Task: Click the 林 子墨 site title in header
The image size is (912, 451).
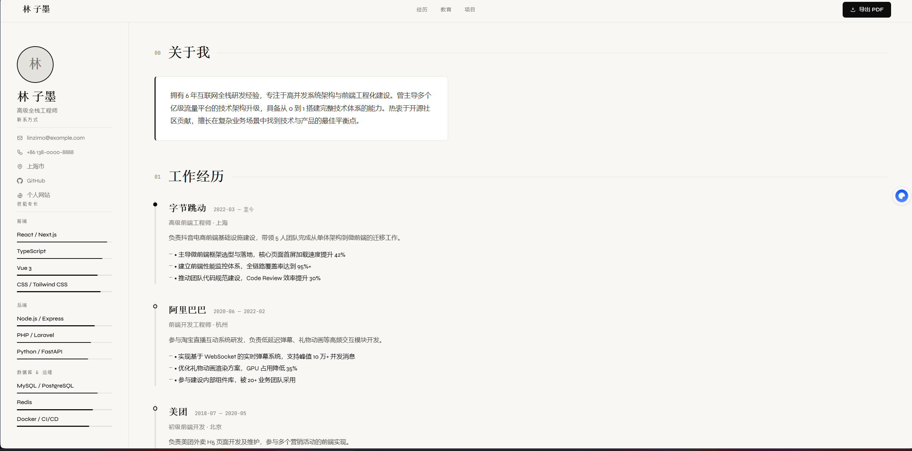Action: click(36, 9)
